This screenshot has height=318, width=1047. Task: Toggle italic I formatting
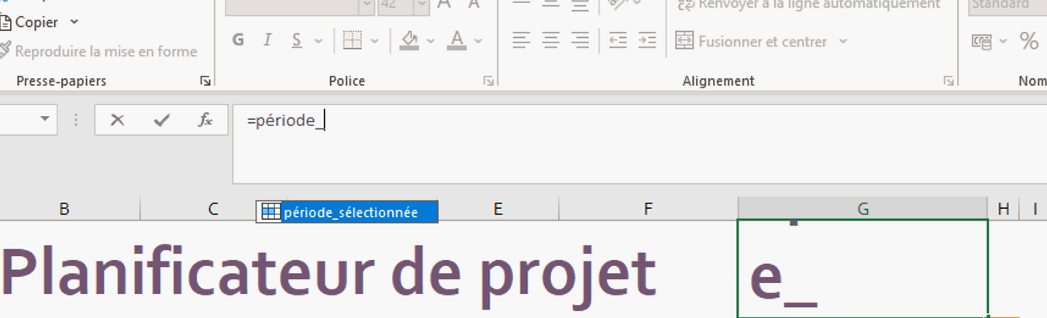click(267, 41)
